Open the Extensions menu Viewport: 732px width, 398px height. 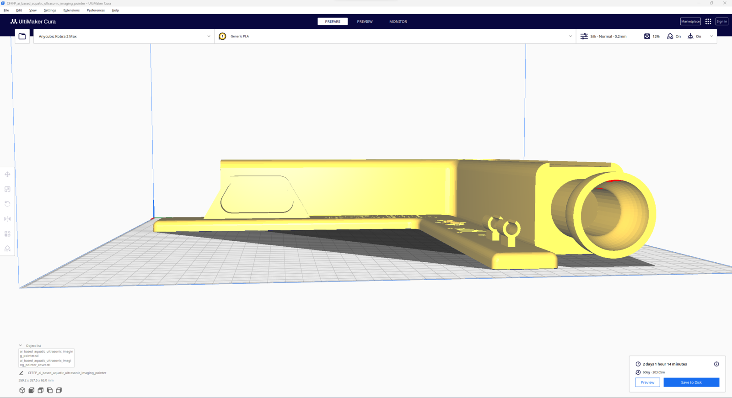pos(71,10)
